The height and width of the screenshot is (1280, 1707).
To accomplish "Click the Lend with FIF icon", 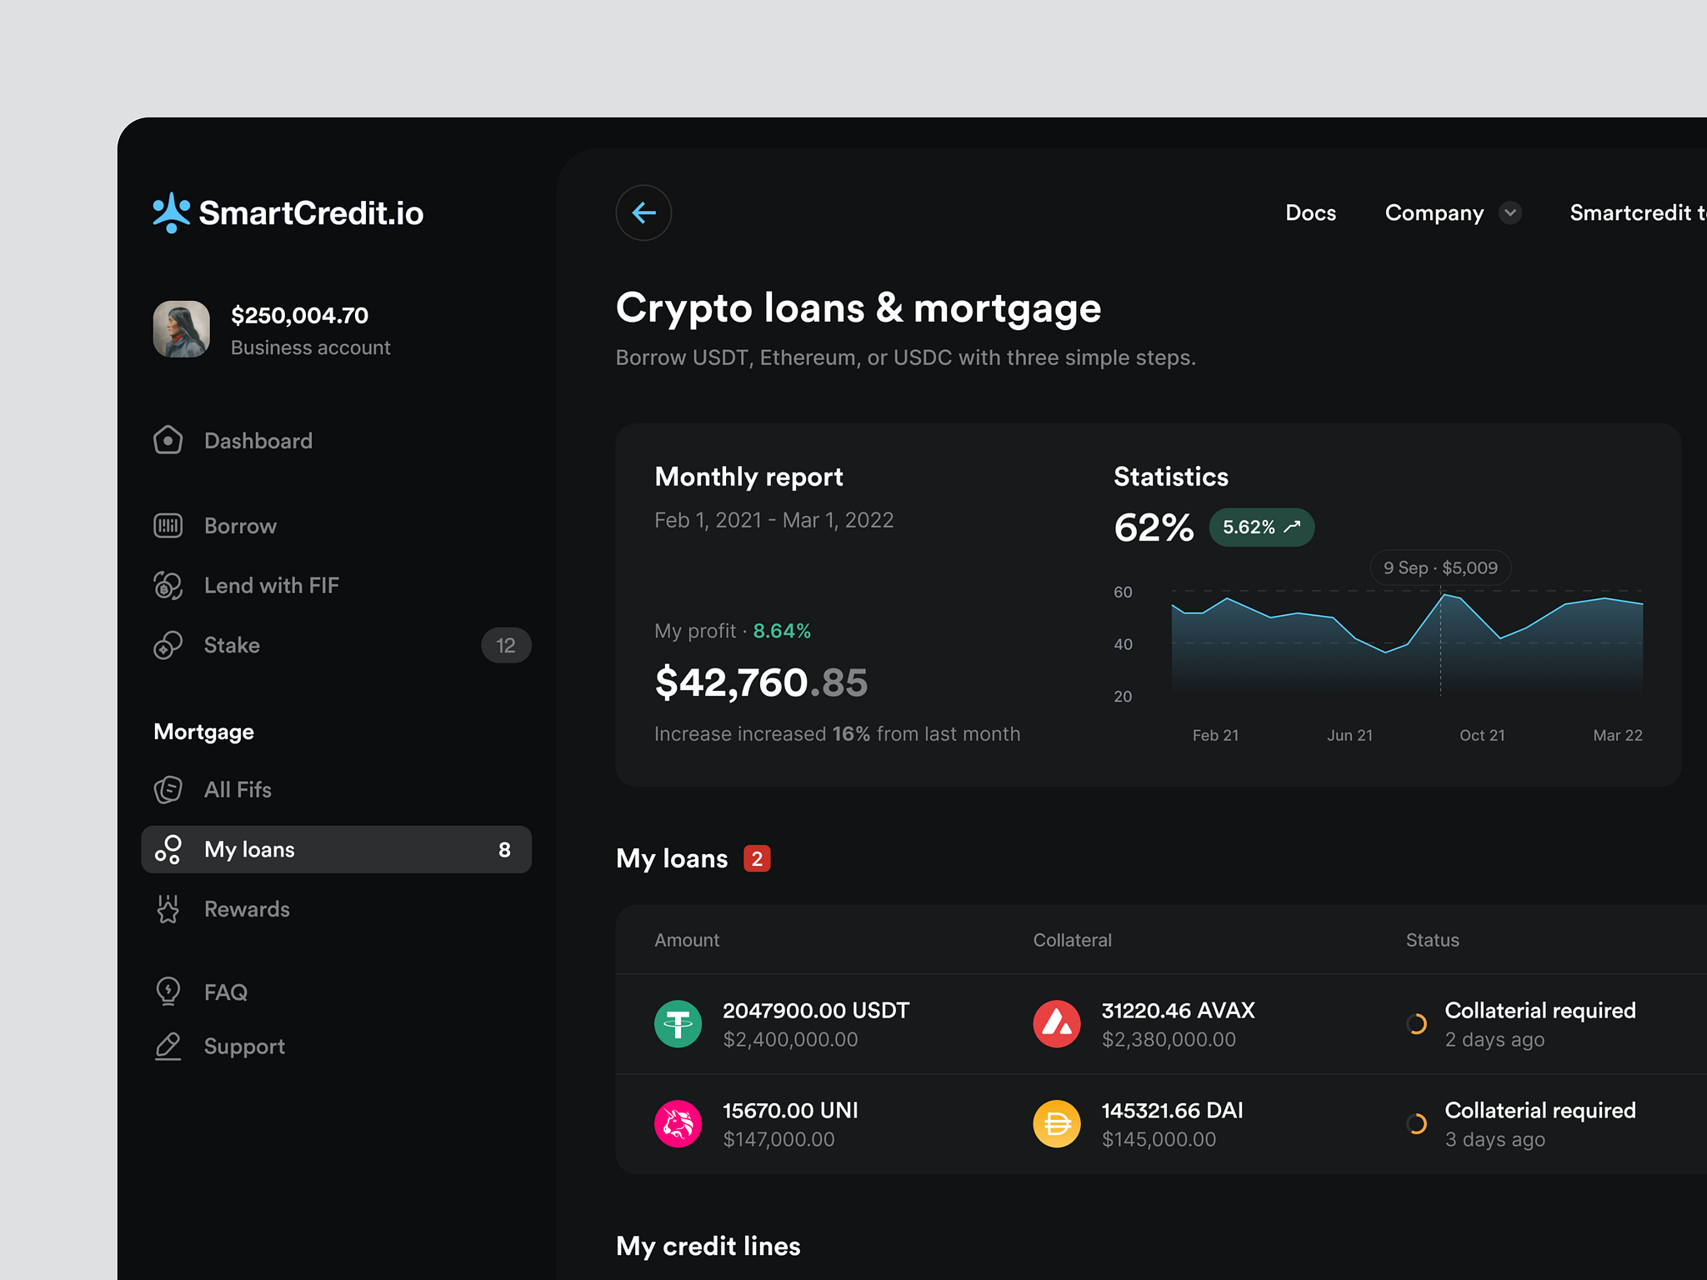I will point(168,585).
